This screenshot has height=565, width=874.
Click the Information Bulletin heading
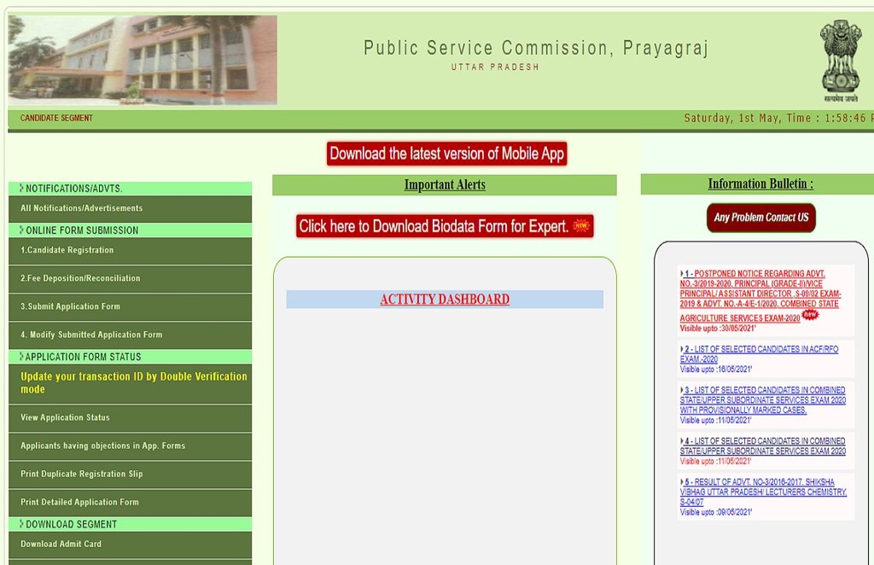point(760,183)
